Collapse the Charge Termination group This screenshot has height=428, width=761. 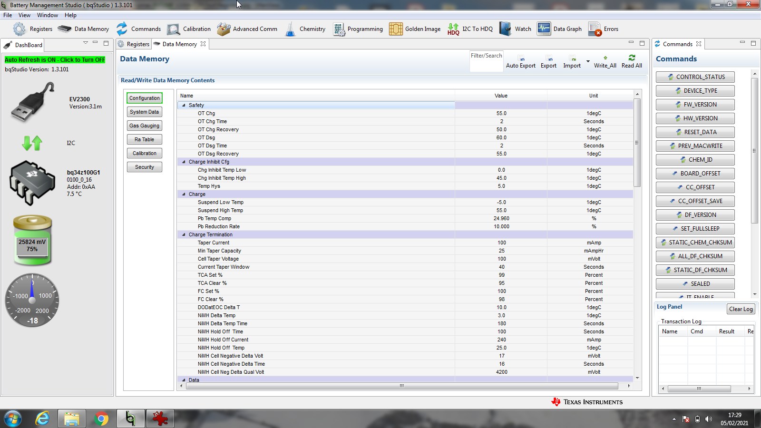[184, 234]
